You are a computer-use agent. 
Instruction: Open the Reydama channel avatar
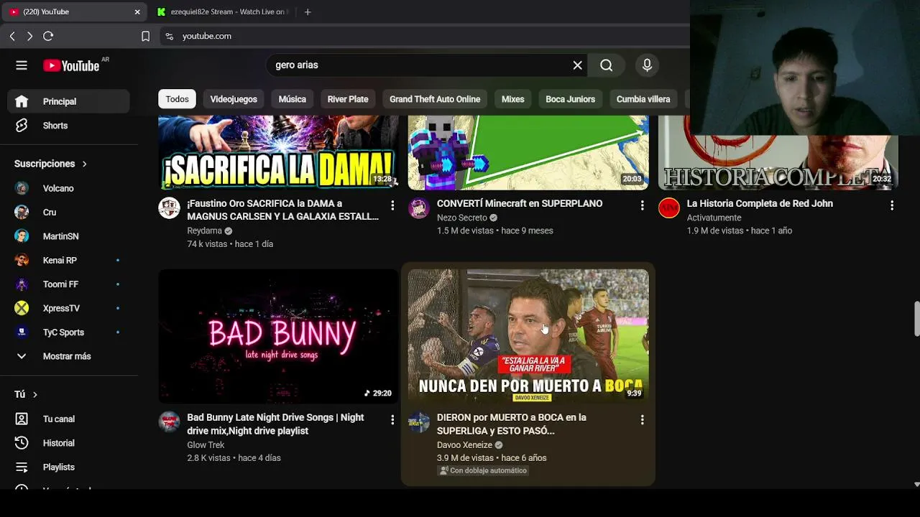pos(169,208)
